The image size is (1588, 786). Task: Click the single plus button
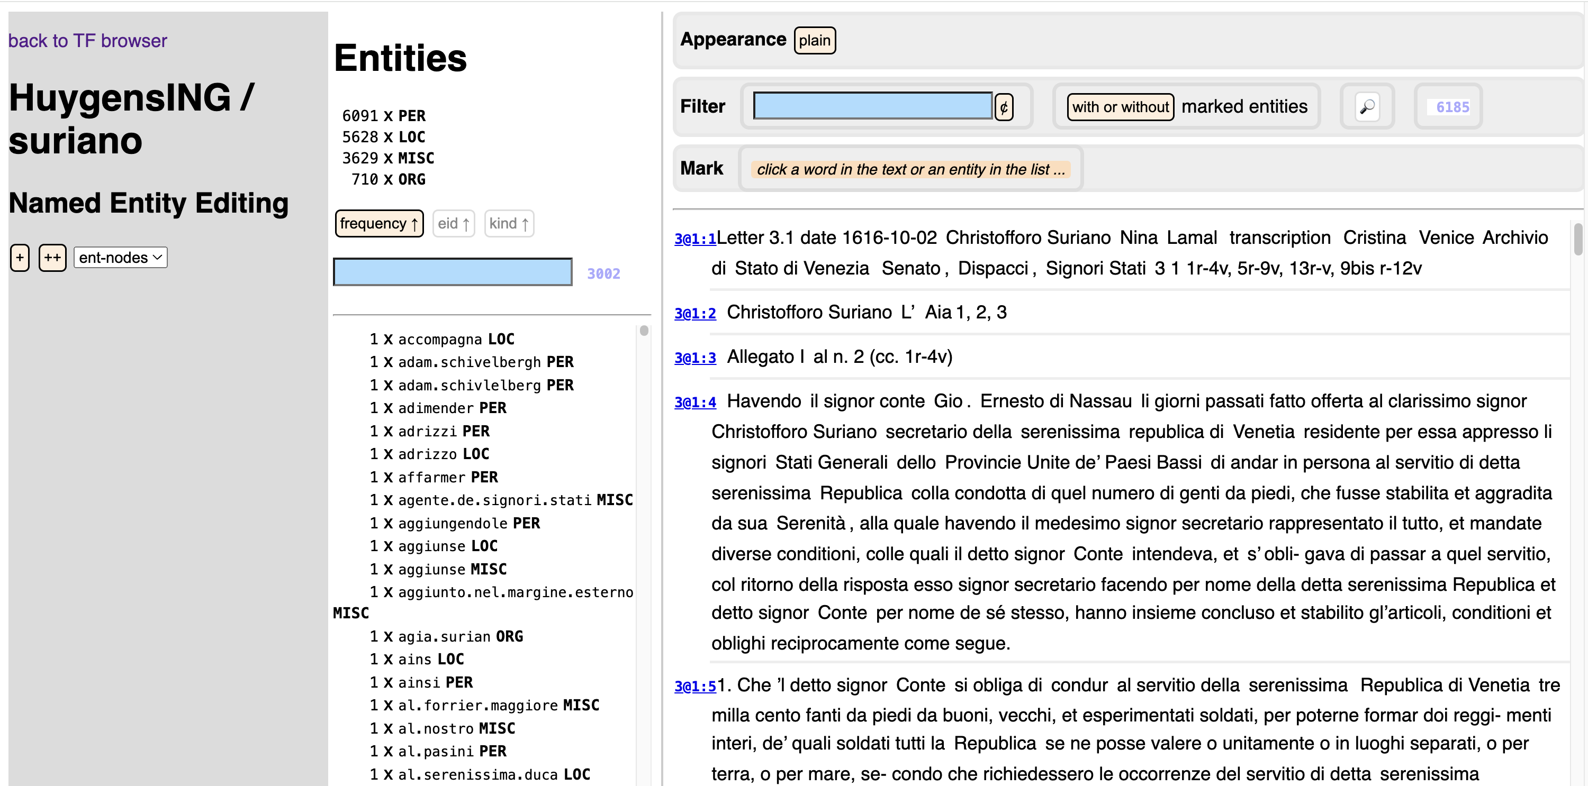[20, 258]
